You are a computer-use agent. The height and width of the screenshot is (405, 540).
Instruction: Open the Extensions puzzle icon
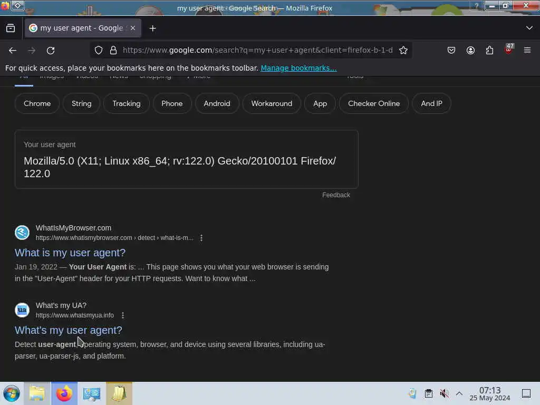pos(489,50)
